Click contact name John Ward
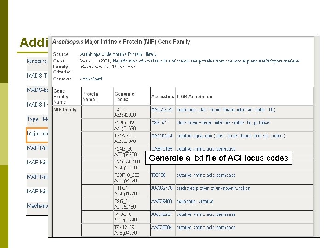This screenshot has width=331, height=248. [91, 79]
